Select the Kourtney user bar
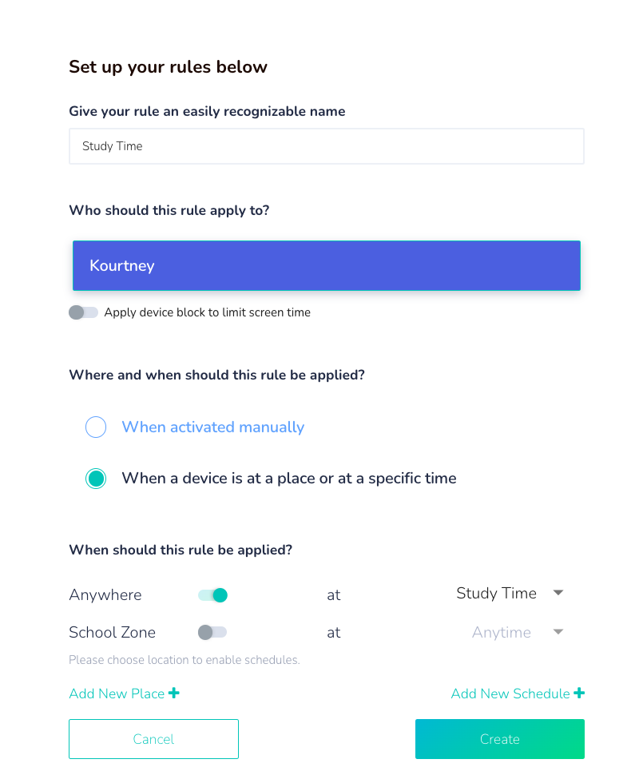The height and width of the screenshot is (783, 639). (x=326, y=265)
